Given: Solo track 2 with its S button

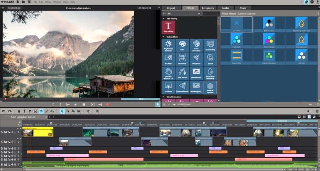Looking at the screenshot, I should tap(2, 142).
